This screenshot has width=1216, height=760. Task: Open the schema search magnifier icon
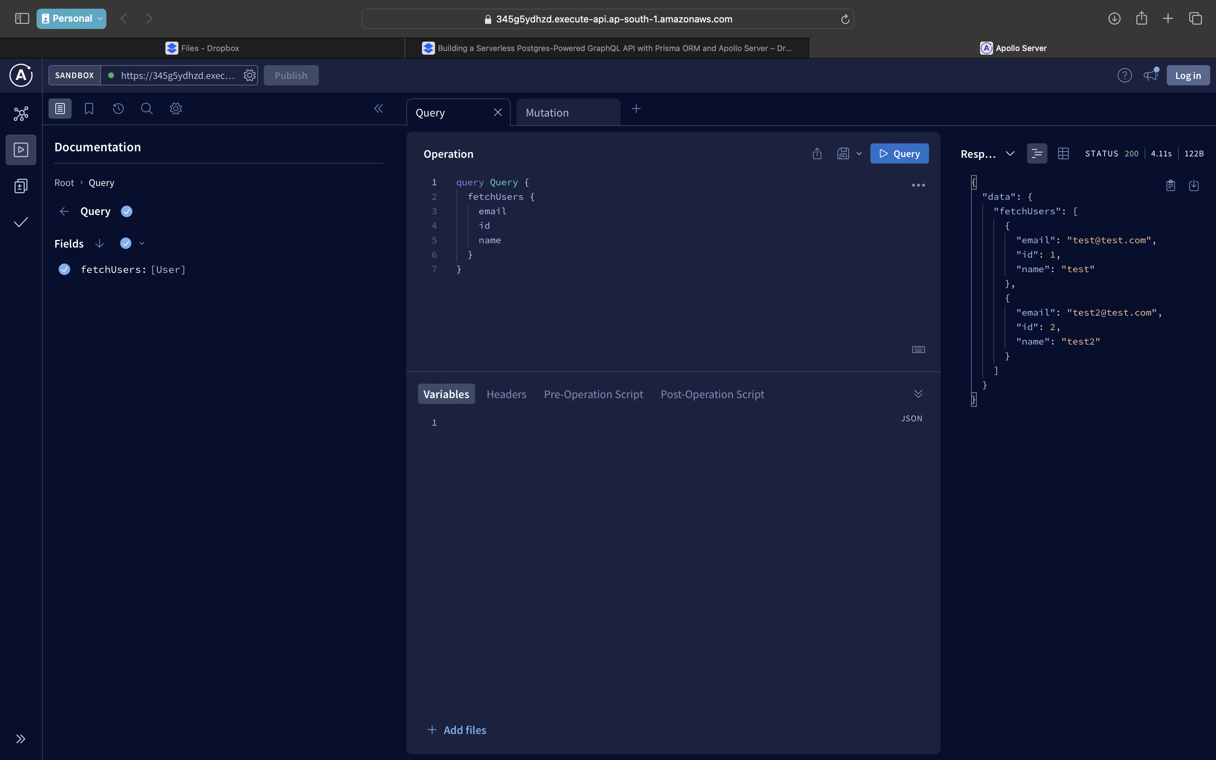[x=147, y=109]
